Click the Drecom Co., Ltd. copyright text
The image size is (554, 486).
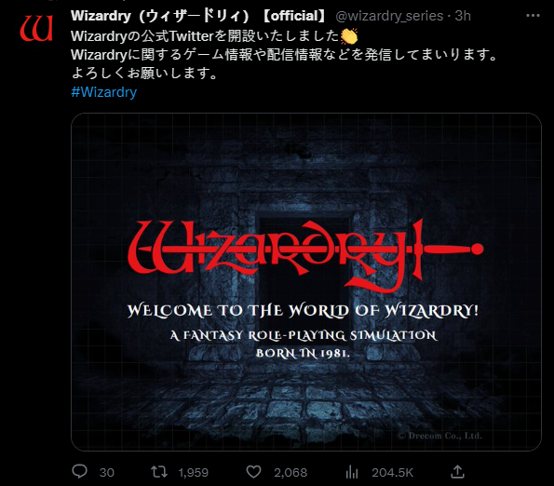click(x=439, y=436)
